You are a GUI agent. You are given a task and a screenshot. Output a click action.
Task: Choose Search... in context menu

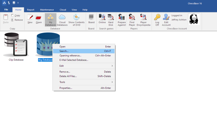[84, 51]
